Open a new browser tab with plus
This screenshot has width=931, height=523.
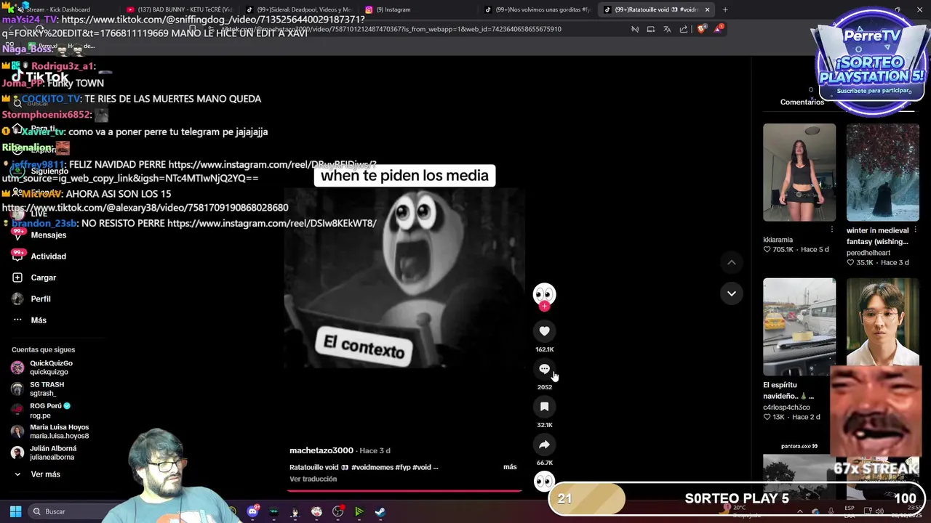725,9
